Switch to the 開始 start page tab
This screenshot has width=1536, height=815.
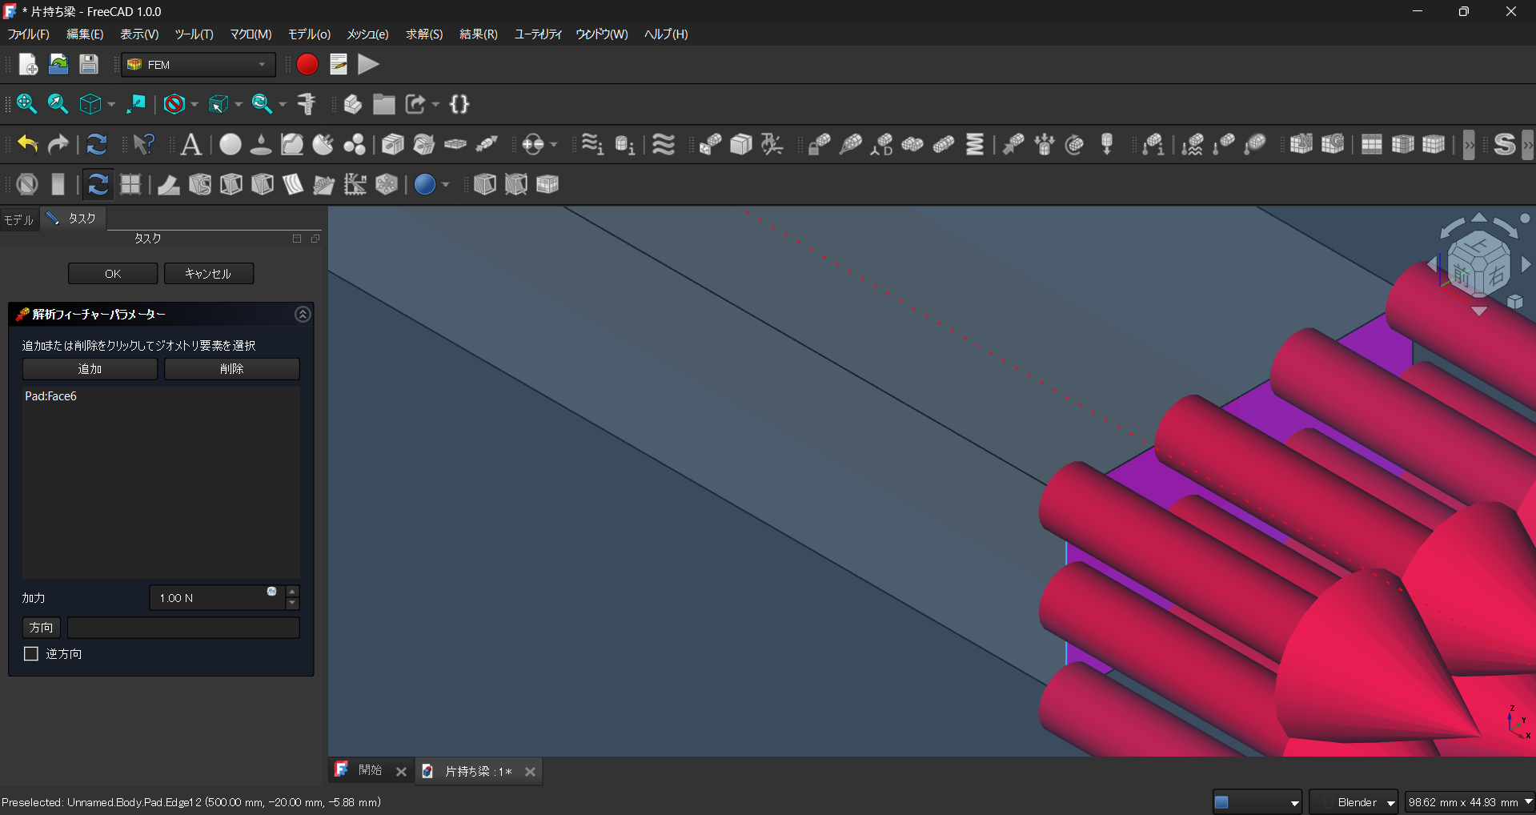[370, 770]
